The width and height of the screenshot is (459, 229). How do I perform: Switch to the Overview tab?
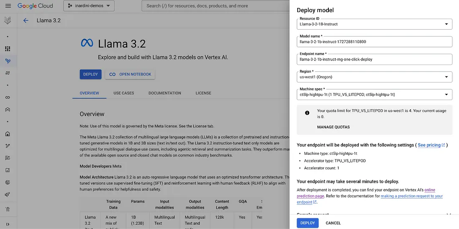89,93
